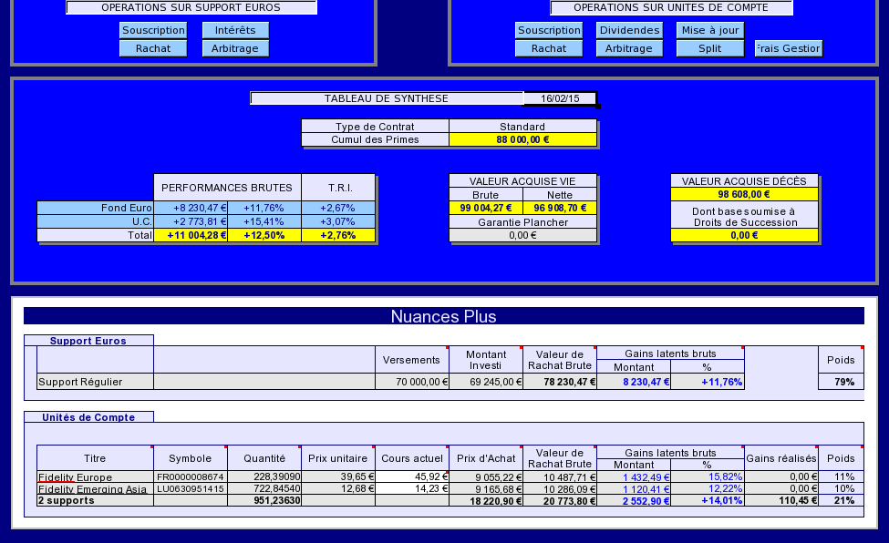Select Fidelity Emerging Asia cours actuel 14,23 €
Viewport: 889px width, 543px height.
(x=412, y=488)
